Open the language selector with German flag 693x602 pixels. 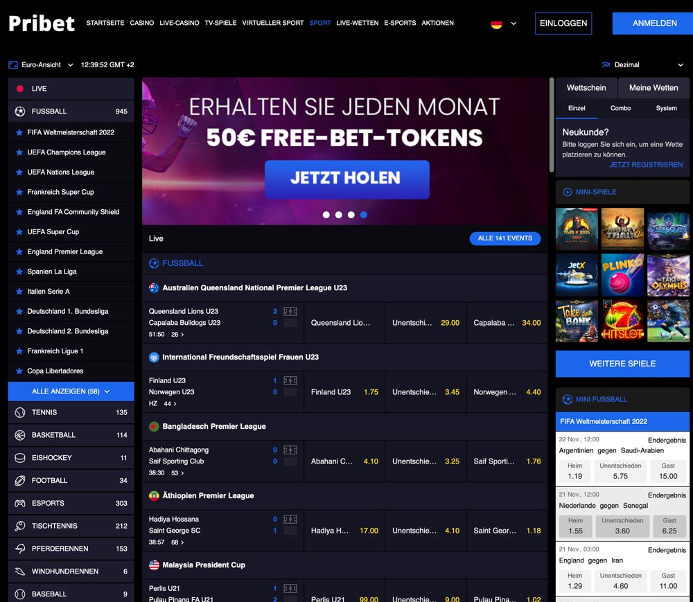[502, 23]
